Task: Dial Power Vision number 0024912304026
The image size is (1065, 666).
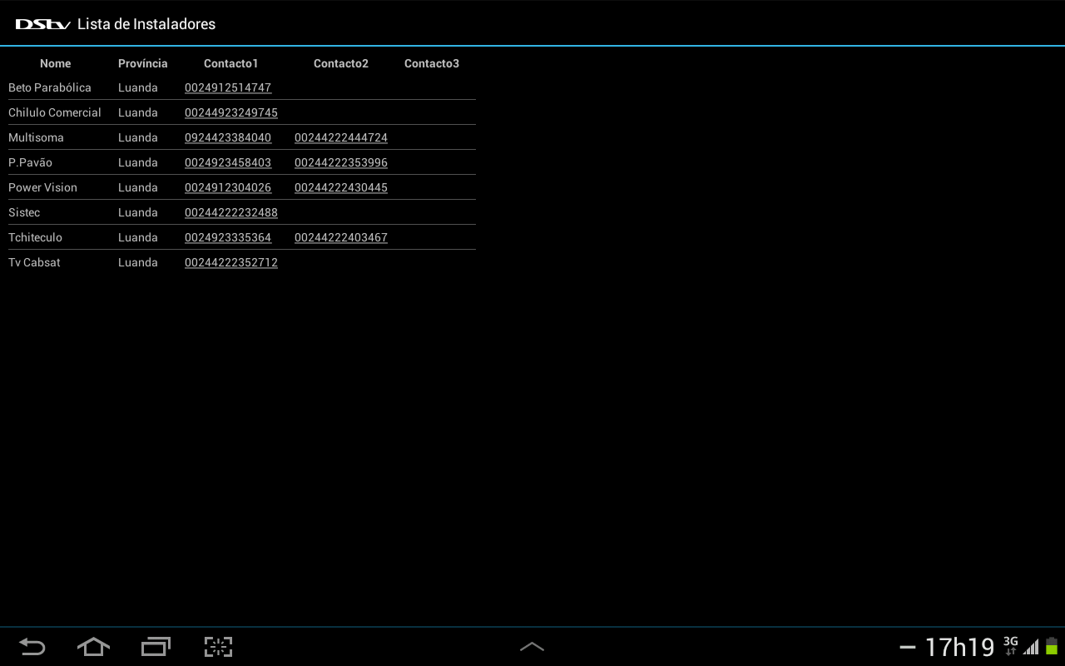Action: point(228,187)
